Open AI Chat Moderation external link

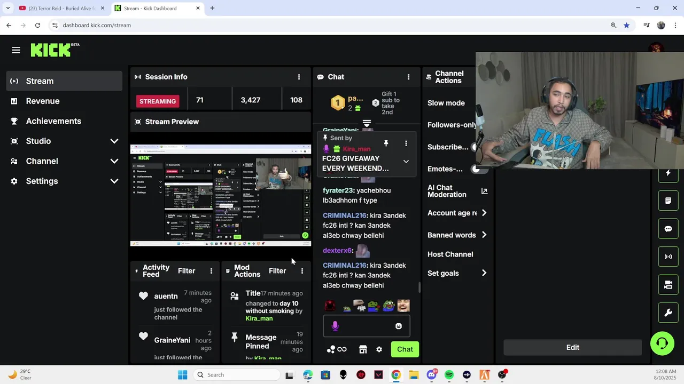[484, 191]
